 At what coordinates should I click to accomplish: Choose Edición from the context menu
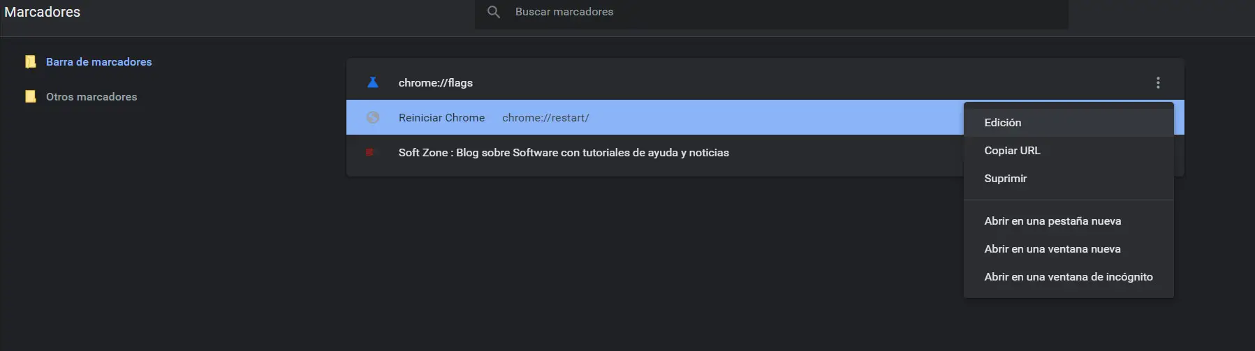click(1003, 123)
